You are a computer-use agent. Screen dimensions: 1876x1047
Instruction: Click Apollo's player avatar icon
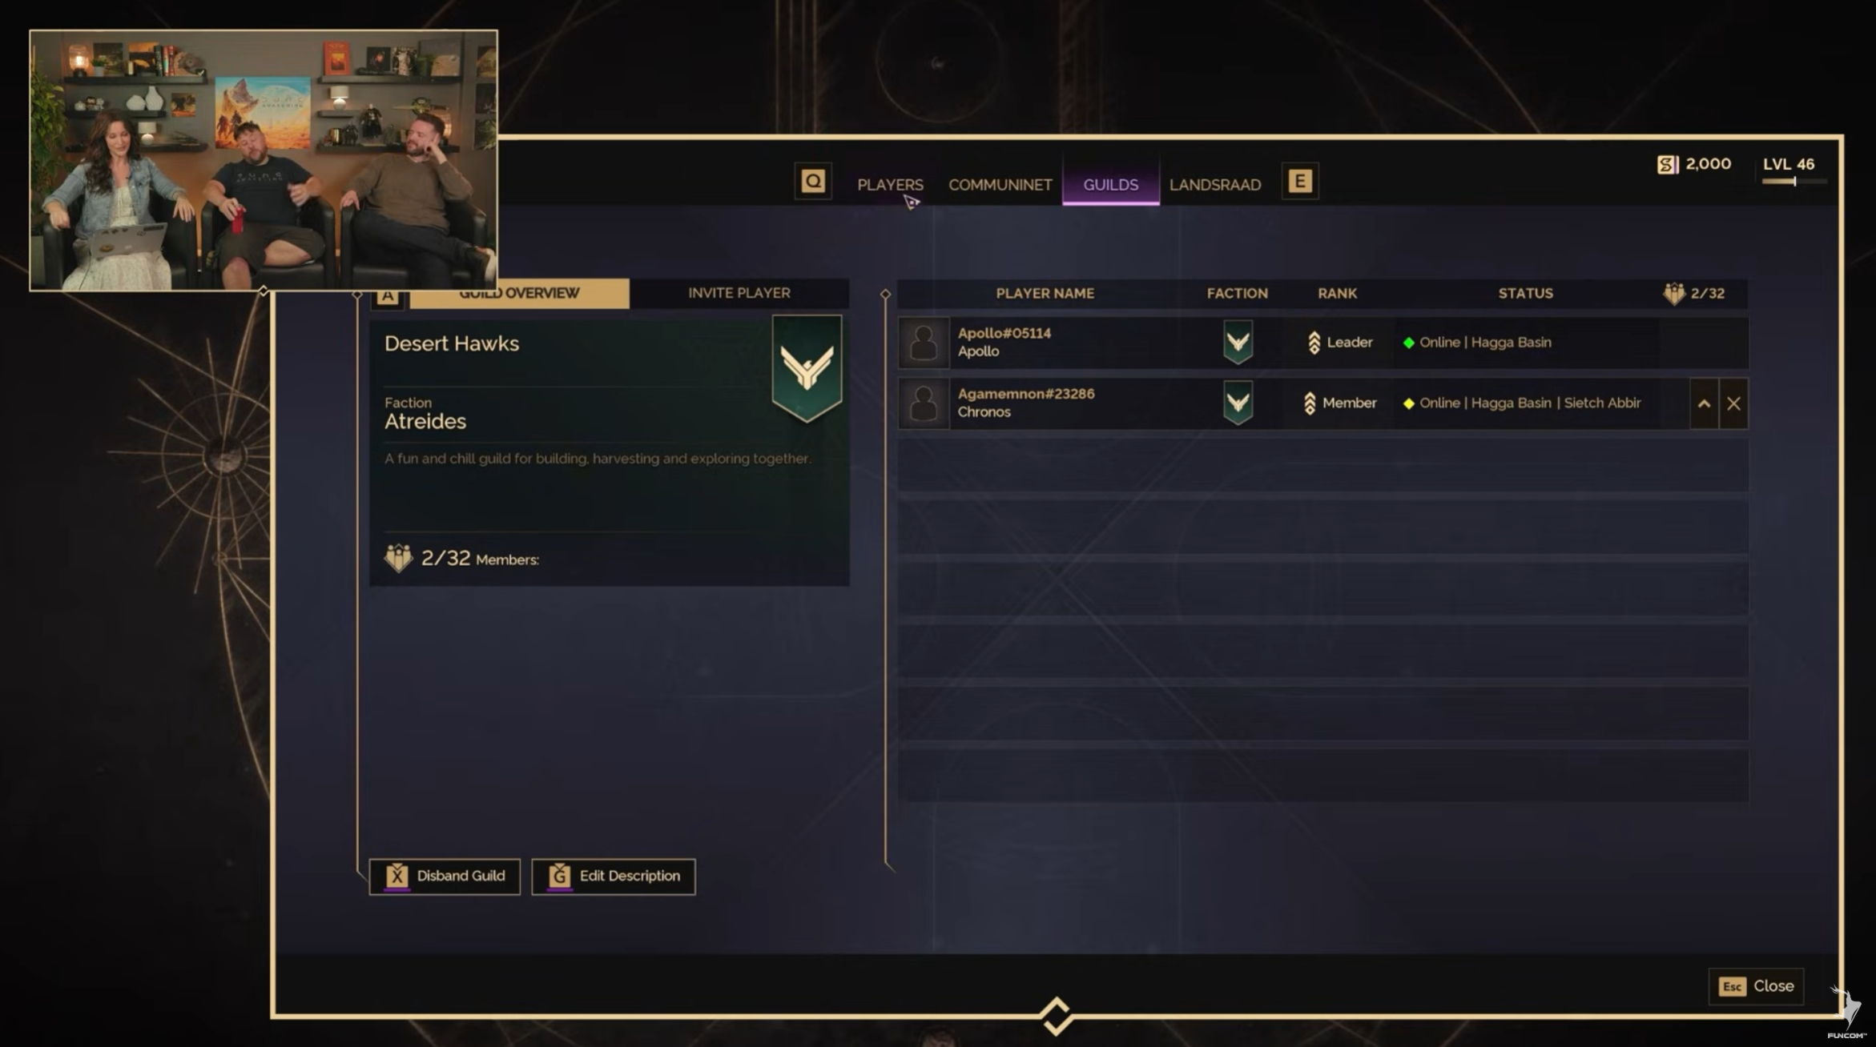coord(924,342)
